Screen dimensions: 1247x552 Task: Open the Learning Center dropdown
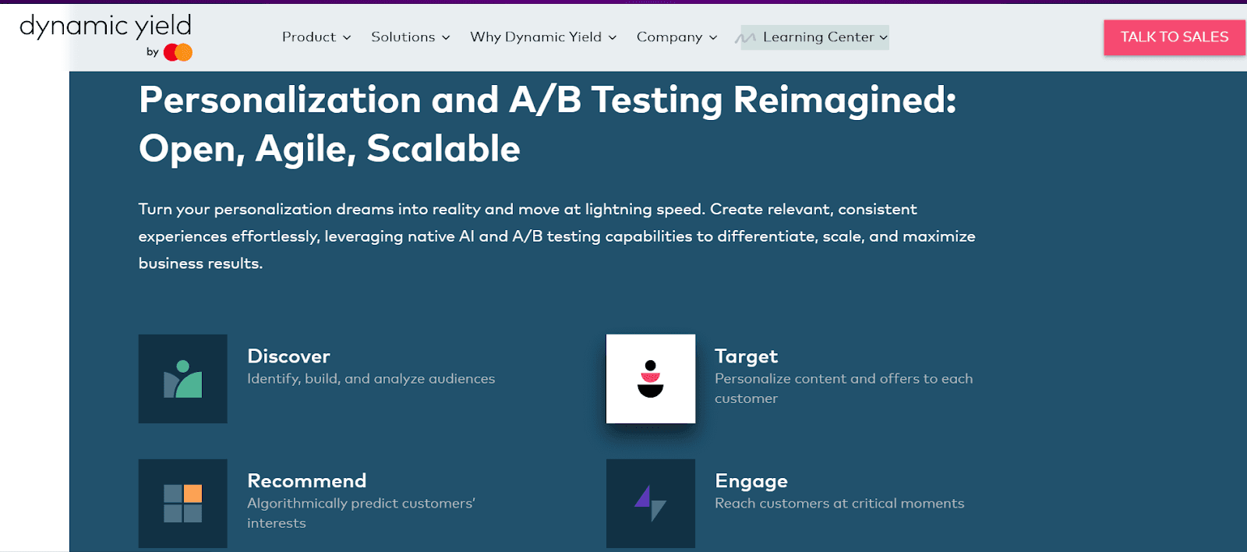[x=884, y=37]
